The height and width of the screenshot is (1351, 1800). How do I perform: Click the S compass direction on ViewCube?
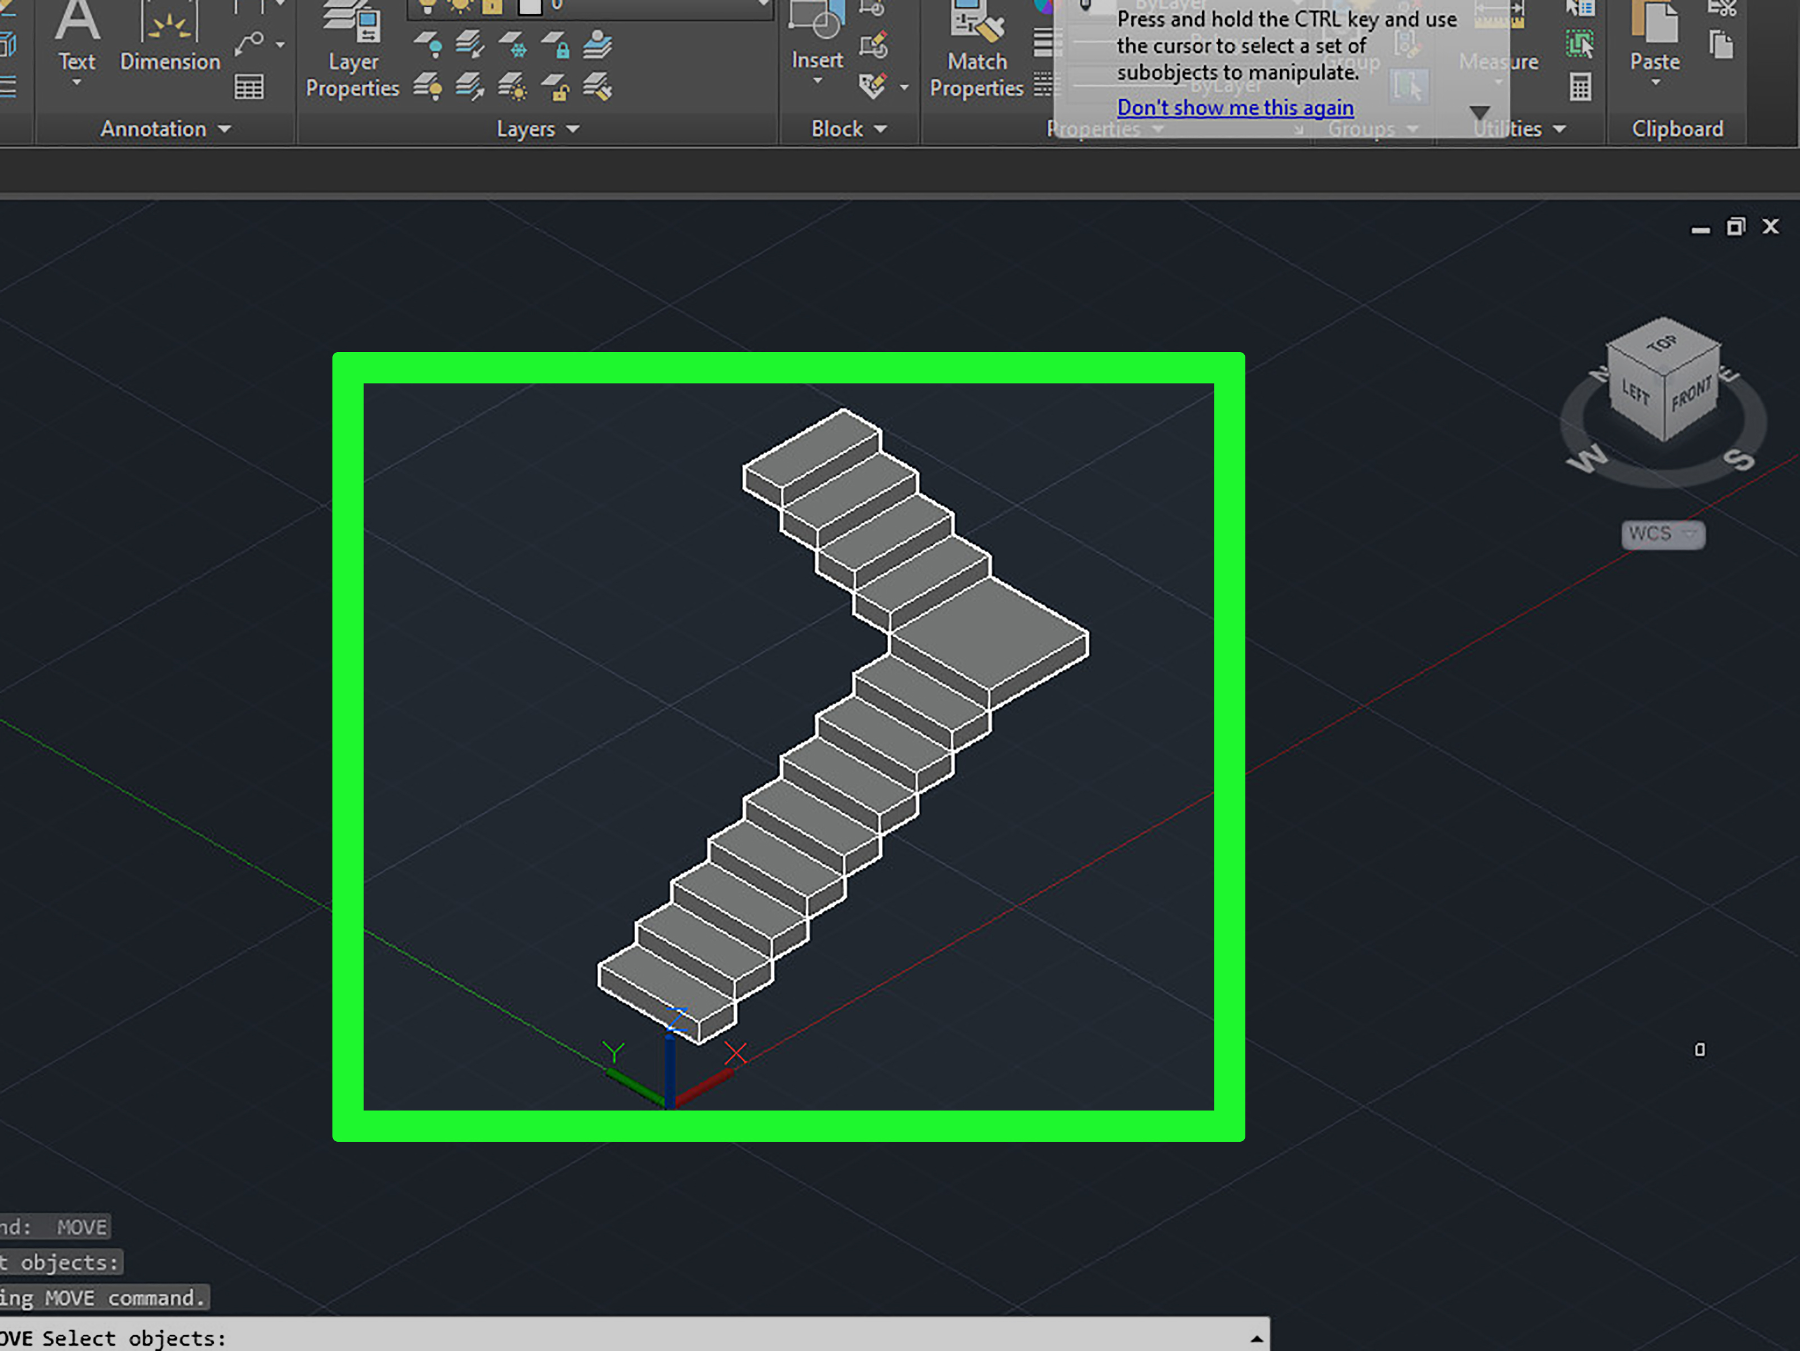[1739, 460]
